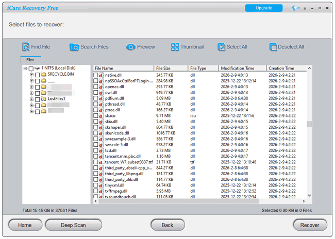Sort by File Size column header
This screenshot has height=239, width=335.
pyautogui.click(x=171, y=68)
